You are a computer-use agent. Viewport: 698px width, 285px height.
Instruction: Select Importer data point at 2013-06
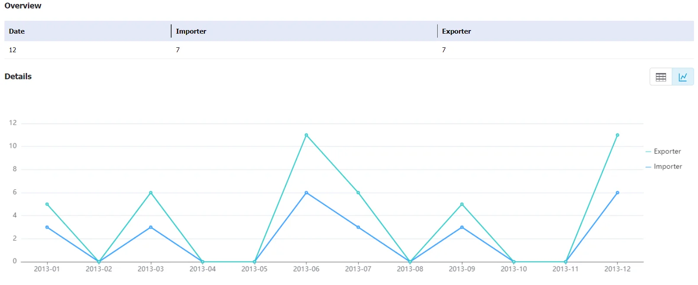(x=306, y=193)
